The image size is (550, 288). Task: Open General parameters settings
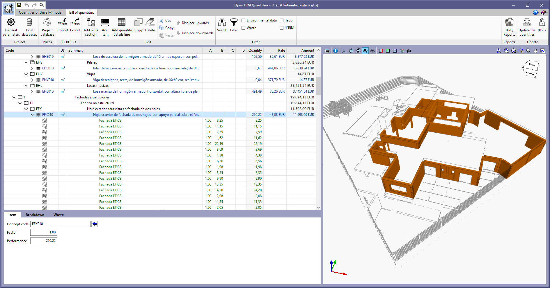tap(11, 27)
